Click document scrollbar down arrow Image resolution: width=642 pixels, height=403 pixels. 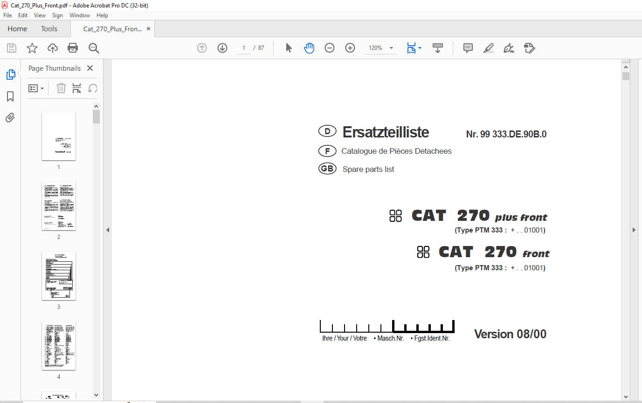click(x=626, y=396)
